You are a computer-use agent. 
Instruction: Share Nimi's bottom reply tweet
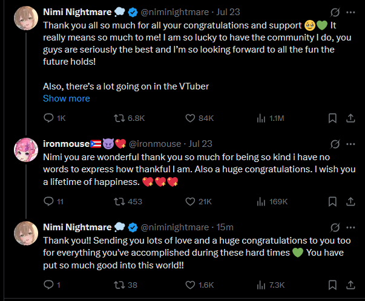(350, 284)
